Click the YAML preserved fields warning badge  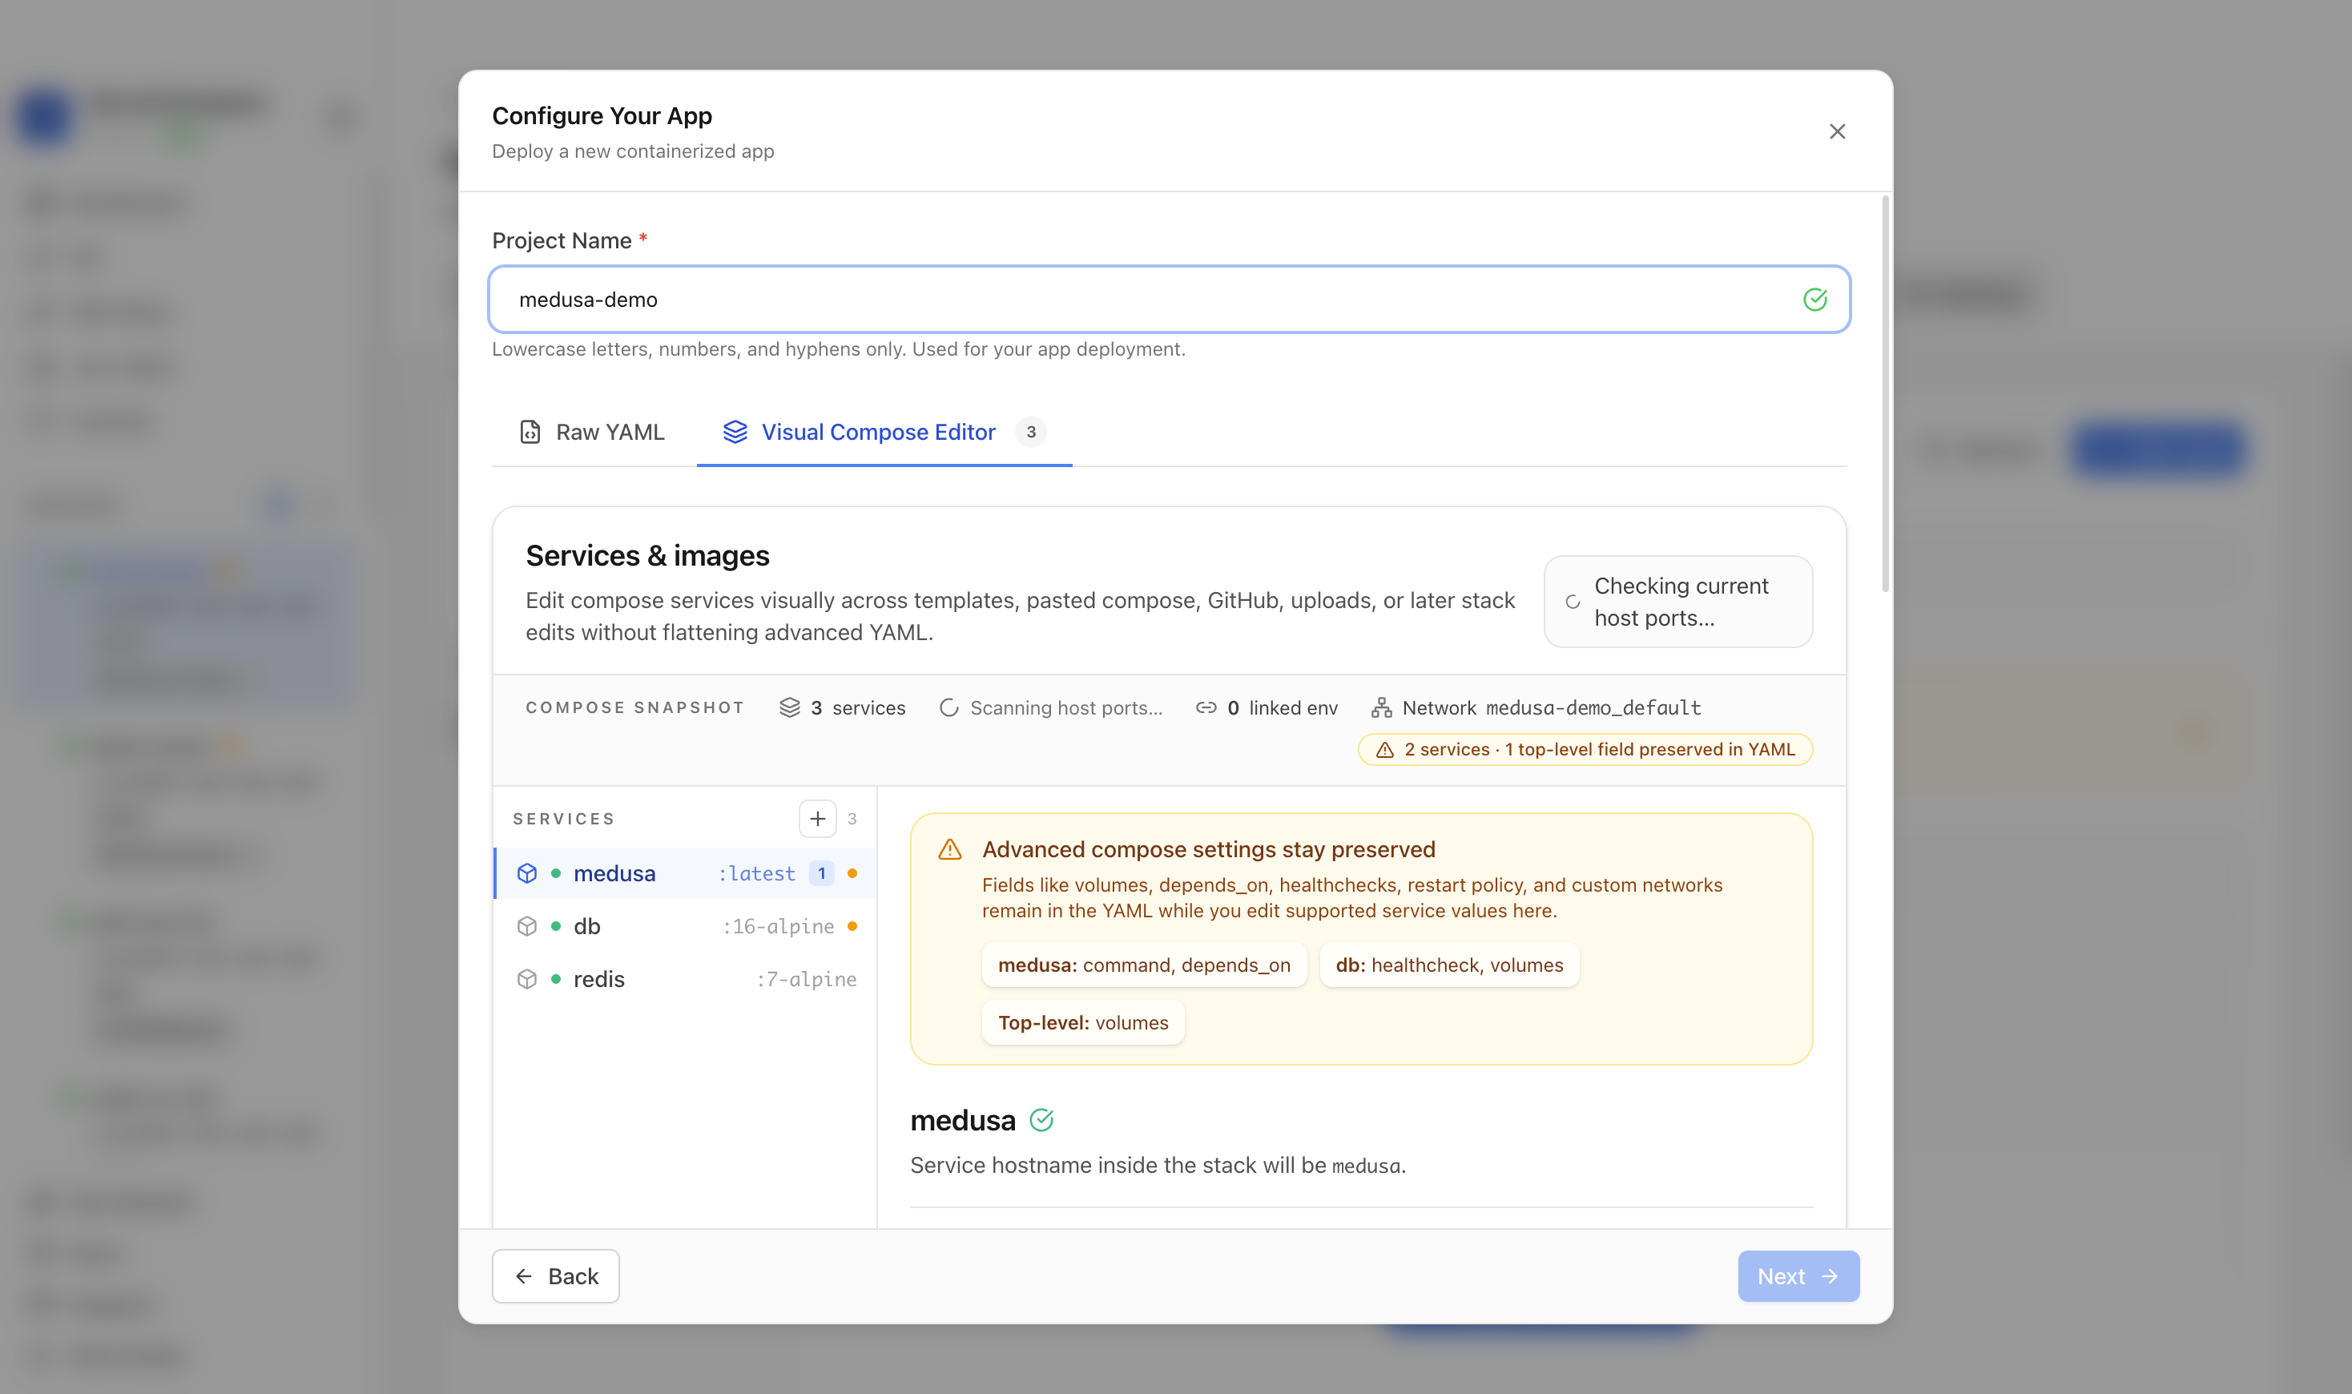1585,750
